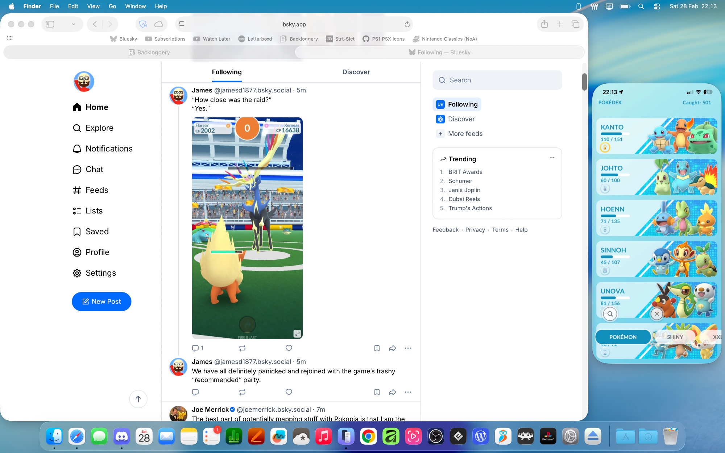Screen dimensions: 725x453
Task: Open the Go menu
Action: tap(112, 6)
